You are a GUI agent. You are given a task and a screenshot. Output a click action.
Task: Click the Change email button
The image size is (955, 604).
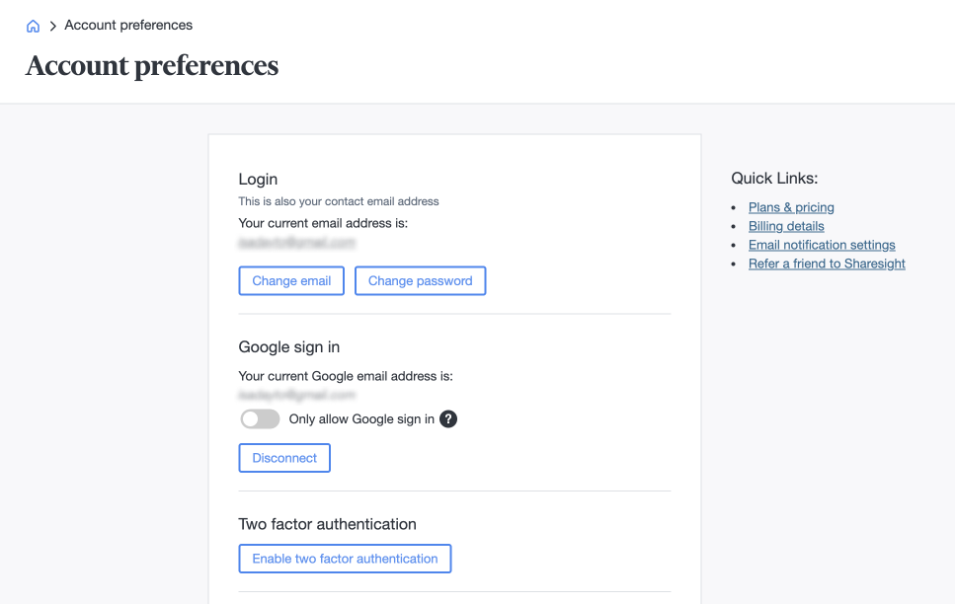[x=290, y=280]
